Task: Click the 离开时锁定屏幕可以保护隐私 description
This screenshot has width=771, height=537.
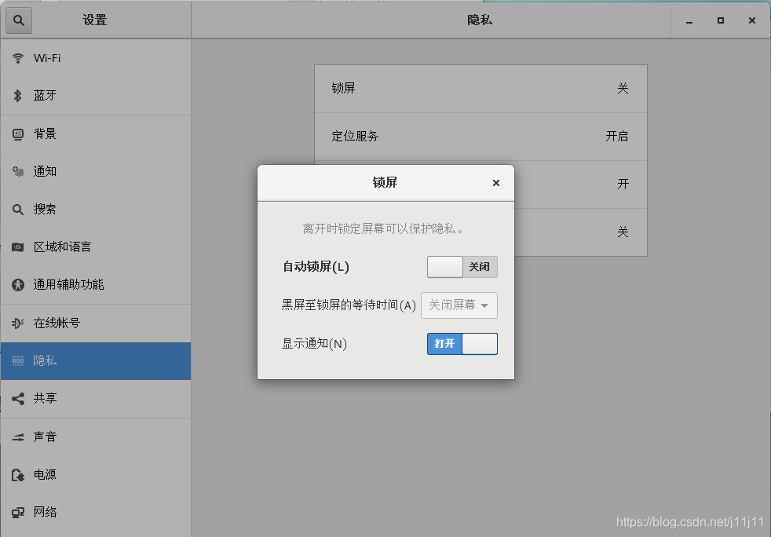Action: click(383, 228)
